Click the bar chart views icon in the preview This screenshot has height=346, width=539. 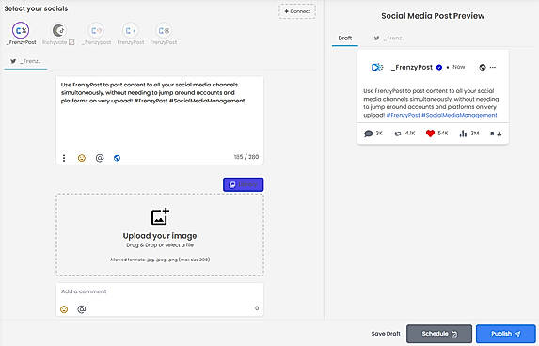coord(463,134)
